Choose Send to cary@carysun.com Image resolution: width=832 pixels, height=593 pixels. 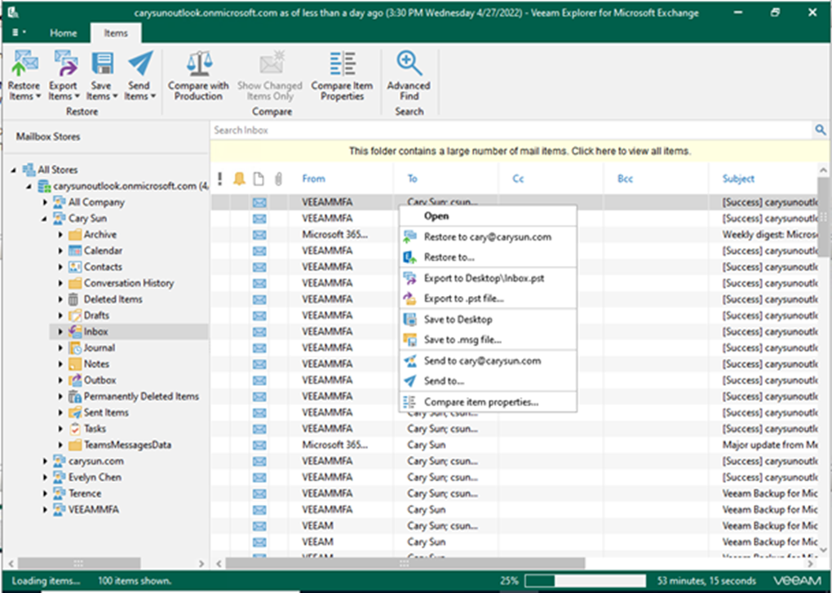tap(488, 361)
